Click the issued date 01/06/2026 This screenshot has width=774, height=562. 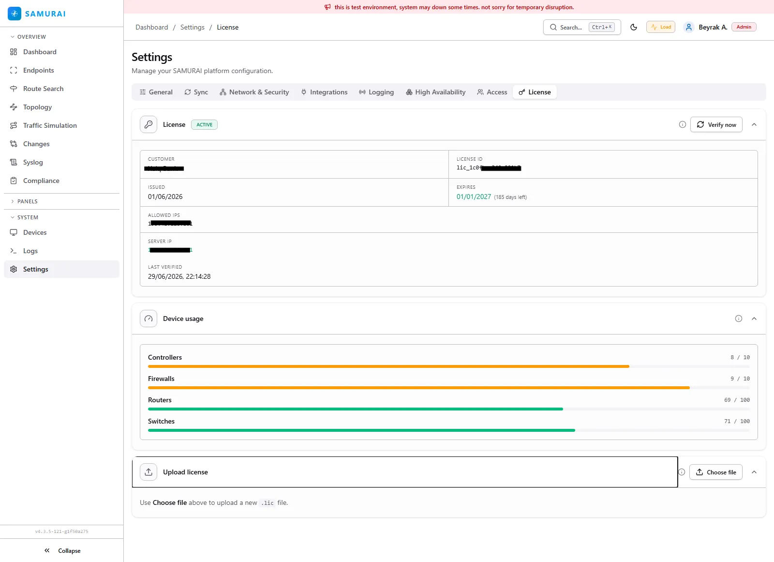(x=165, y=197)
